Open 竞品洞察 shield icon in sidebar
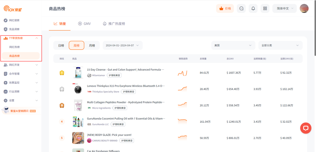 (x=6, y=29)
